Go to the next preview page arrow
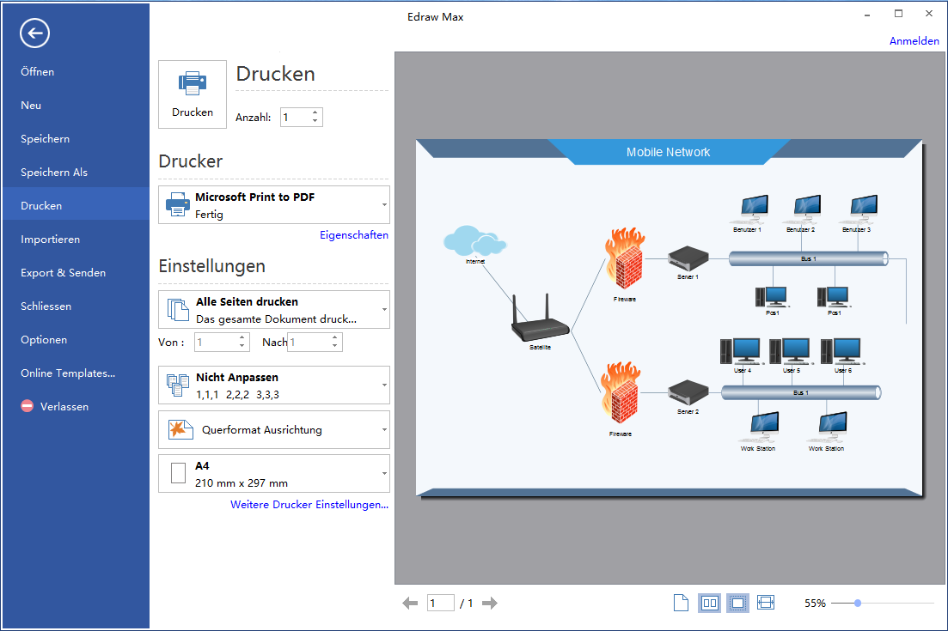Image resolution: width=948 pixels, height=631 pixels. click(490, 604)
